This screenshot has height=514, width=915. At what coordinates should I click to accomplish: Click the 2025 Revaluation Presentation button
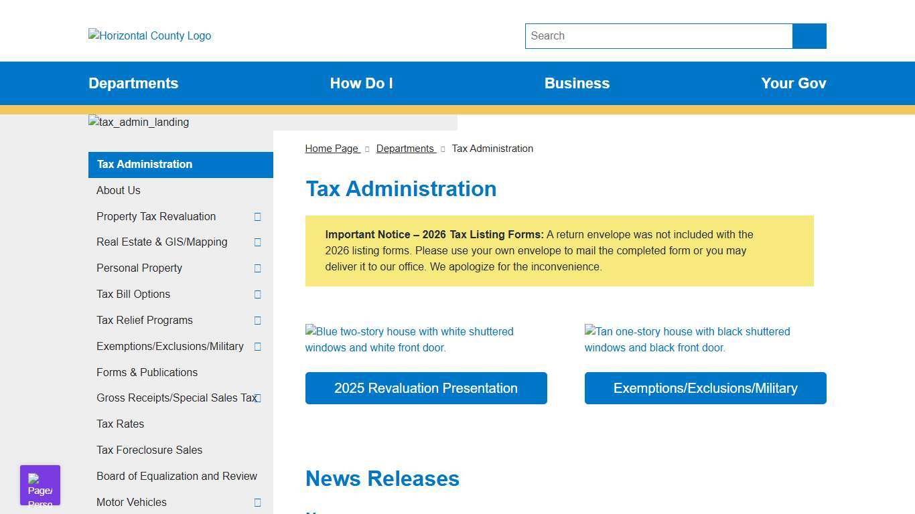coord(426,388)
